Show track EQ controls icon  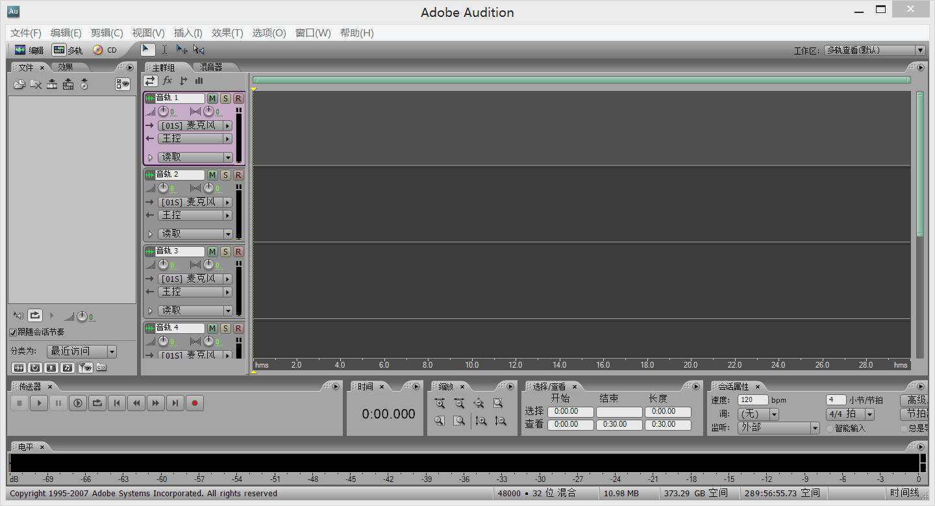pyautogui.click(x=199, y=81)
